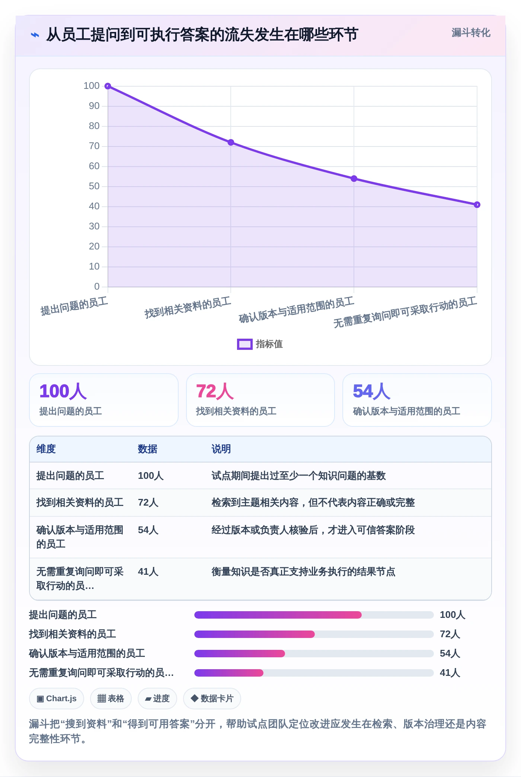This screenshot has height=777, width=521.
Task: Click the 54人 data card
Action: [417, 400]
